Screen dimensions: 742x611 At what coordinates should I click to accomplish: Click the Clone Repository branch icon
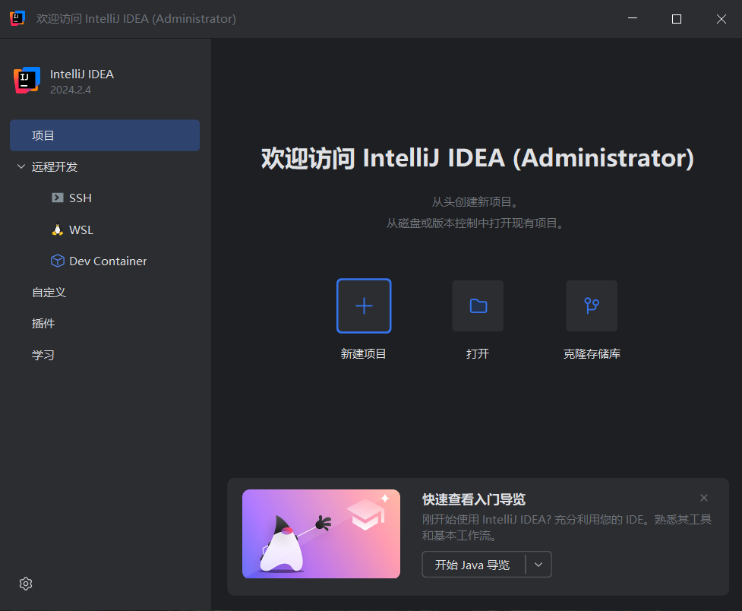click(x=592, y=305)
